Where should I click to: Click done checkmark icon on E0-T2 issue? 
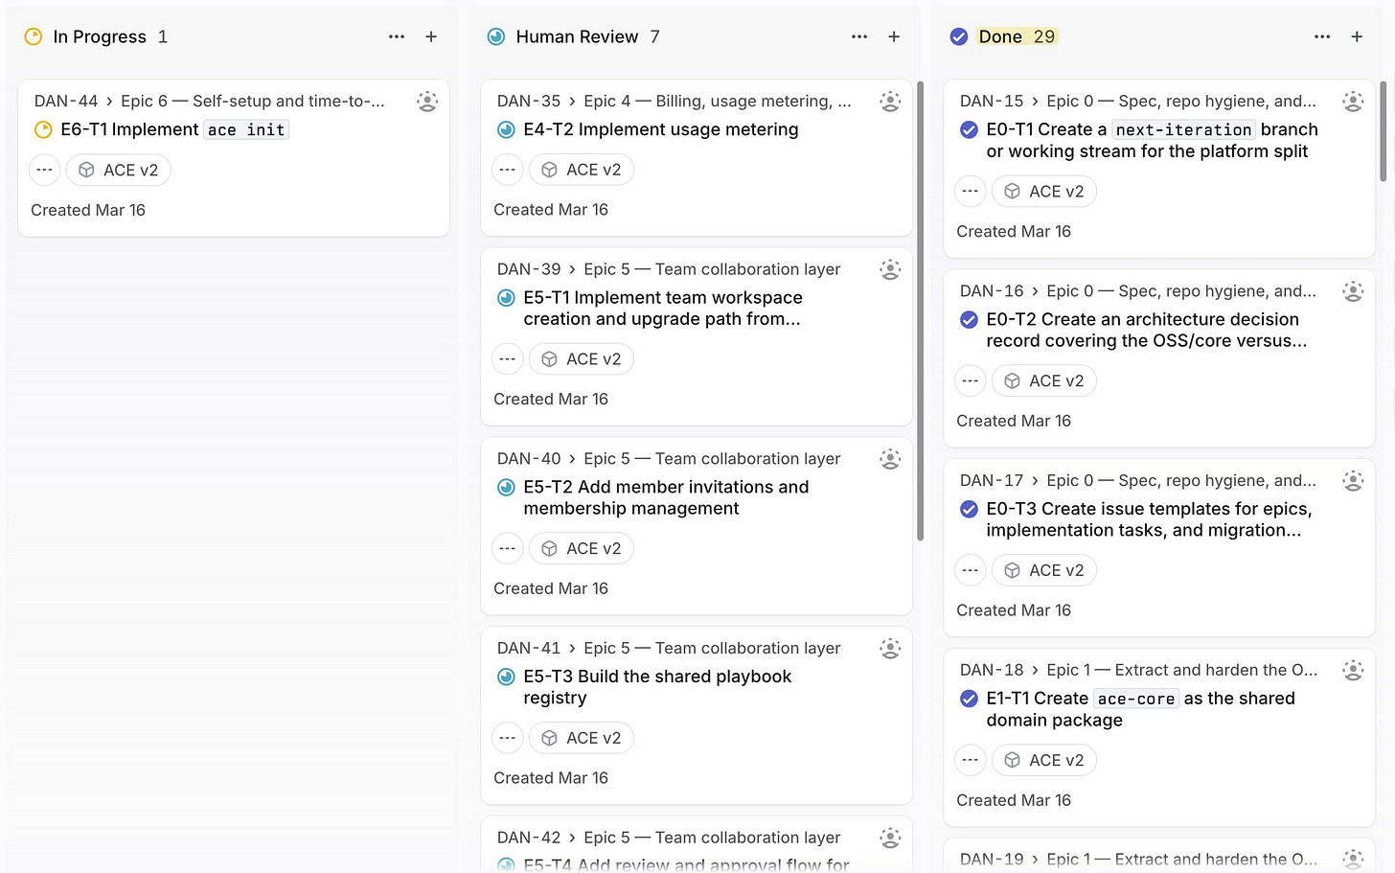pyautogui.click(x=969, y=319)
